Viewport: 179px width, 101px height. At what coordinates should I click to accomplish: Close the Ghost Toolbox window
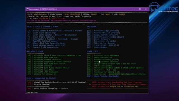tap(146, 9)
